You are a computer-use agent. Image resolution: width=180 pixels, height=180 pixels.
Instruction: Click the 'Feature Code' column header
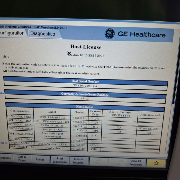click(95, 113)
